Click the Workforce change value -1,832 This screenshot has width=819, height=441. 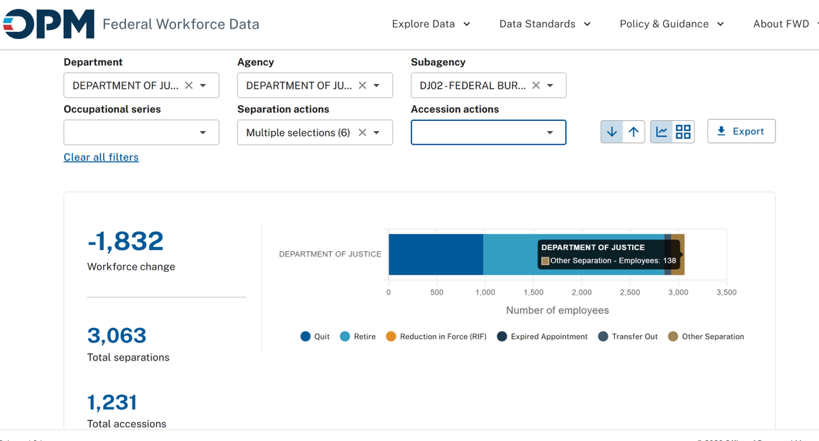[126, 241]
